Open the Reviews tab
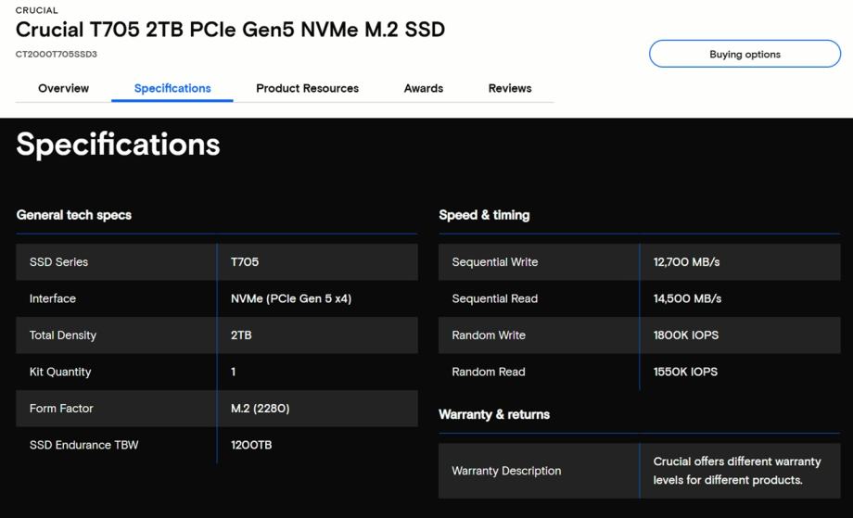The image size is (853, 518). 510,88
